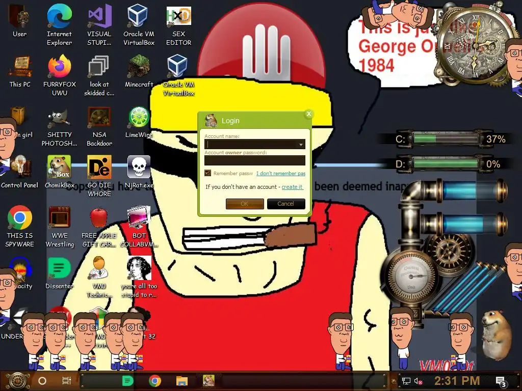Viewport: 522px width, 391px height.
Task: Click the 'I don't remember pas' link
Action: tap(281, 173)
